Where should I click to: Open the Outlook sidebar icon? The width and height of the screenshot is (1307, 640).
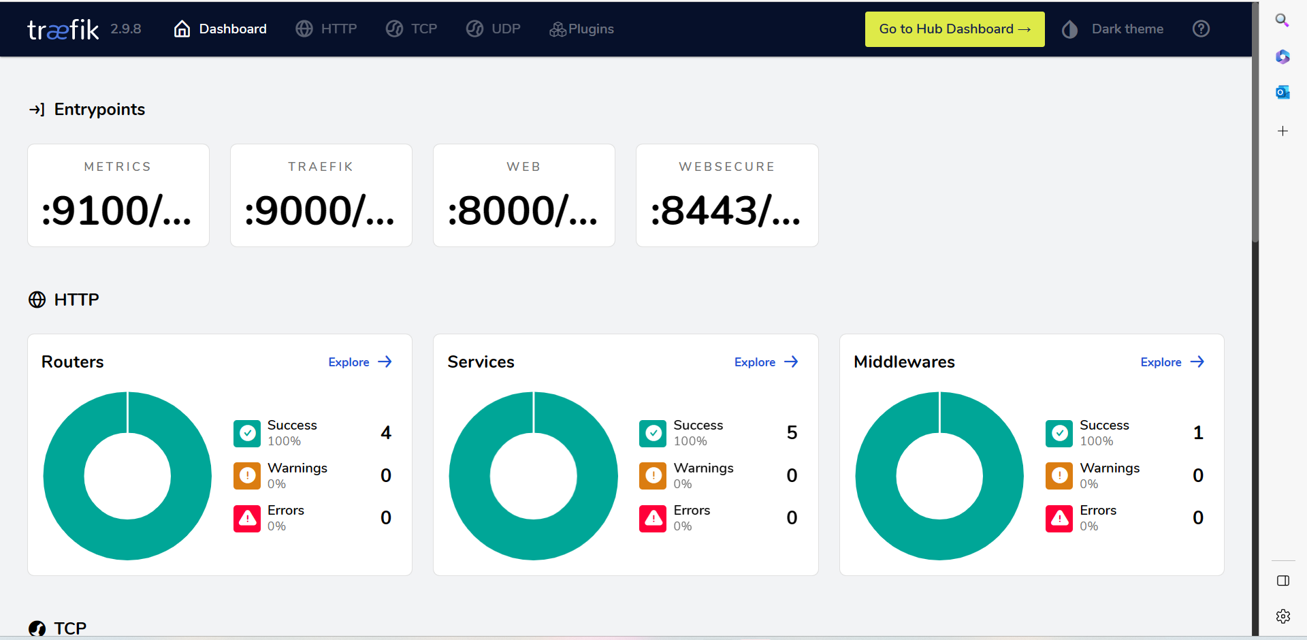point(1282,92)
